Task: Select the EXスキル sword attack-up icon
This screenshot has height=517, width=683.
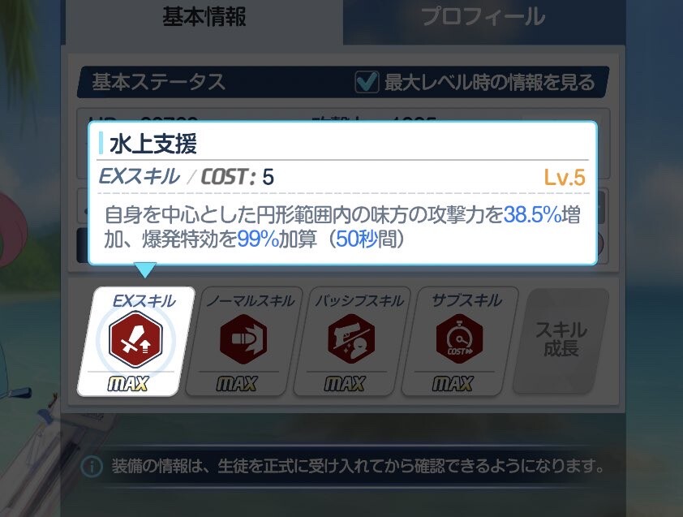Action: (x=135, y=339)
